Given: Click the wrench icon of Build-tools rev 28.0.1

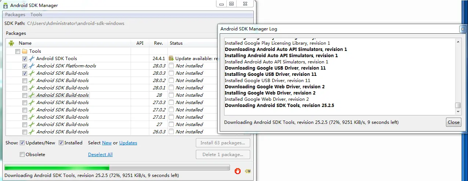Looking at the screenshot, I should pyautogui.click(x=32, y=88).
